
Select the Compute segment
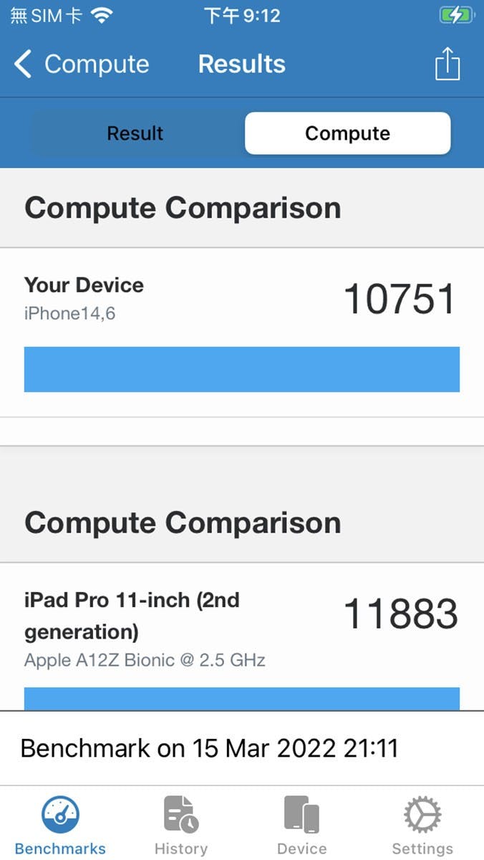pos(347,133)
